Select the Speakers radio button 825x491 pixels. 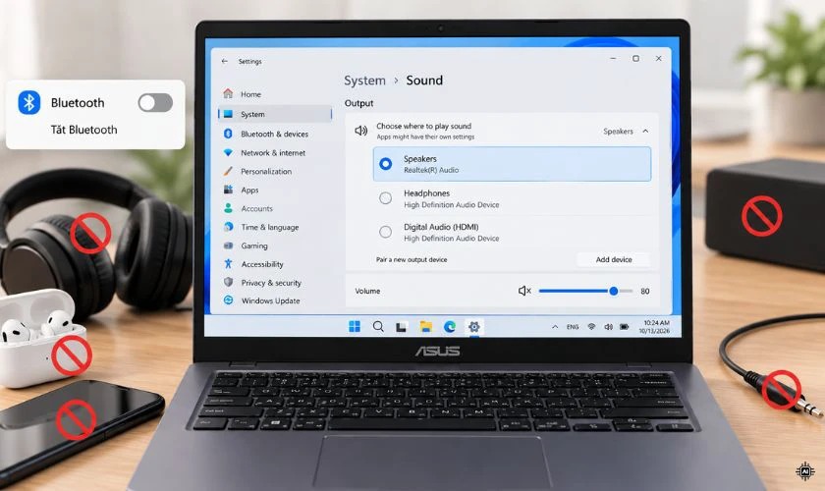click(386, 164)
